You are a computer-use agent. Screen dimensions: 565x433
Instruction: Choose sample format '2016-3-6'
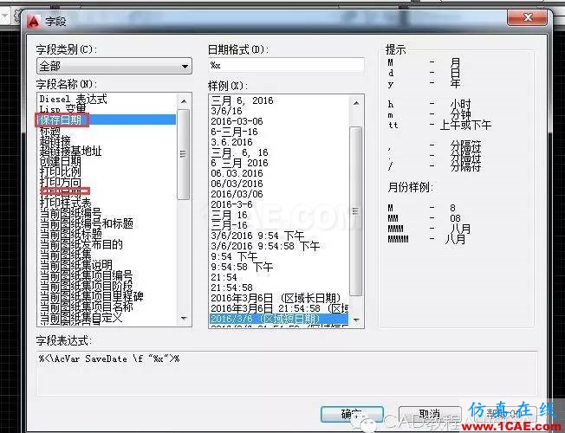[231, 204]
